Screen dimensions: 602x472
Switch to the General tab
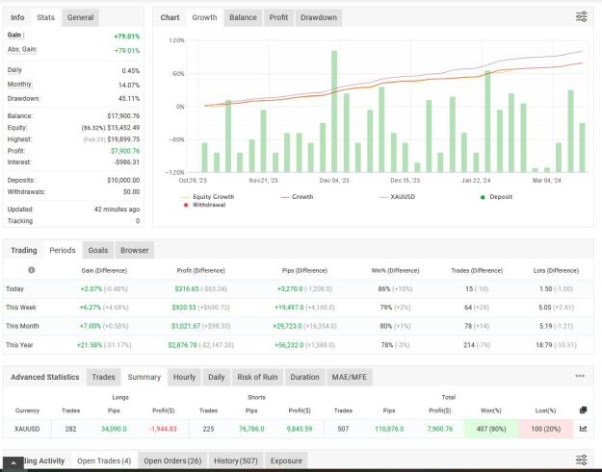coord(80,17)
